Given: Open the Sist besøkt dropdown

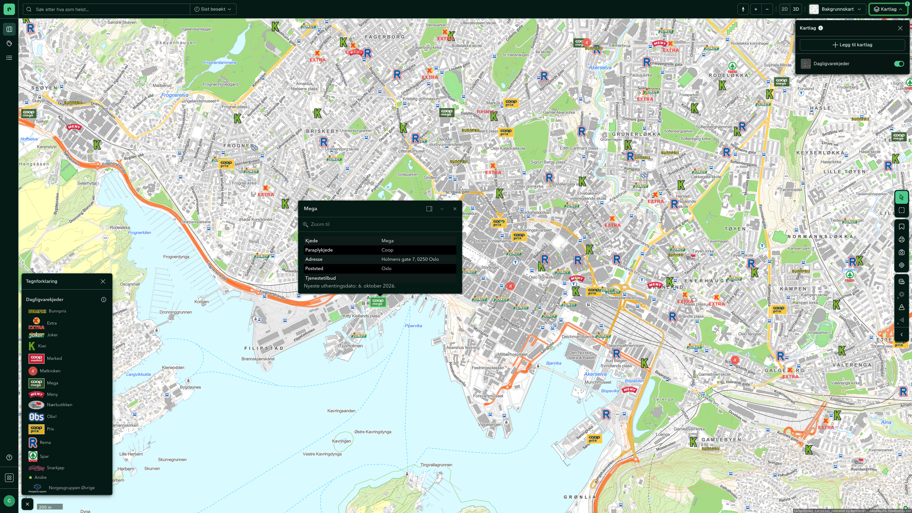Looking at the screenshot, I should (213, 9).
